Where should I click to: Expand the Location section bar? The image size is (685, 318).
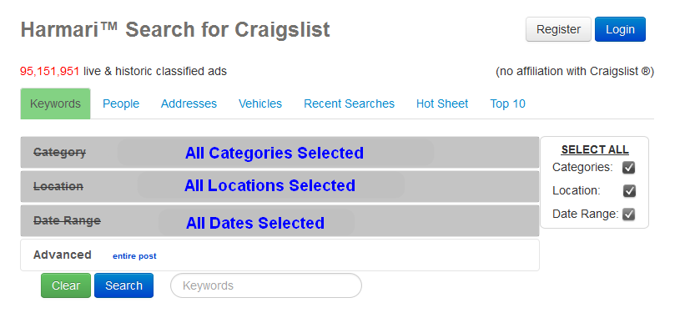tap(280, 186)
